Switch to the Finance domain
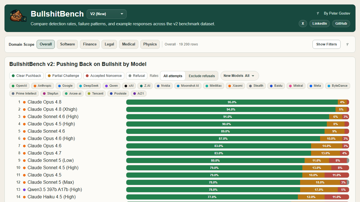Viewport: 360px width, 202px height. [90, 44]
